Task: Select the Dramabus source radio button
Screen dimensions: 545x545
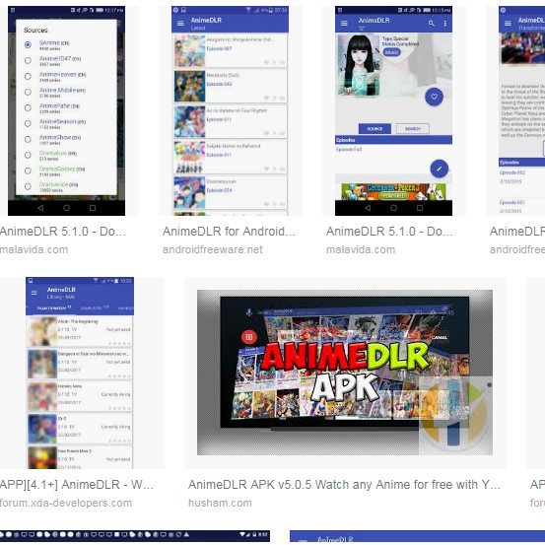Action: [x=28, y=155]
